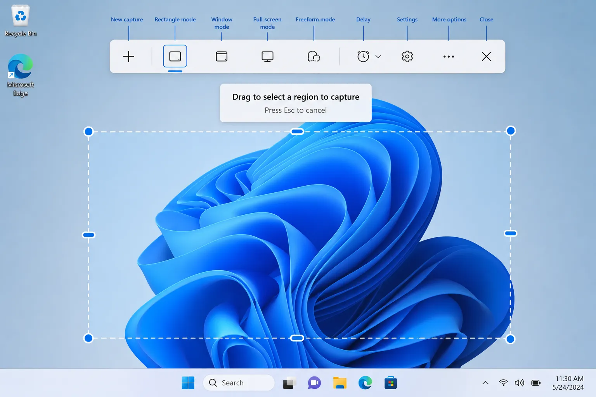Open File Explorer from taskbar
Screen dimensions: 596x397
tap(340, 383)
